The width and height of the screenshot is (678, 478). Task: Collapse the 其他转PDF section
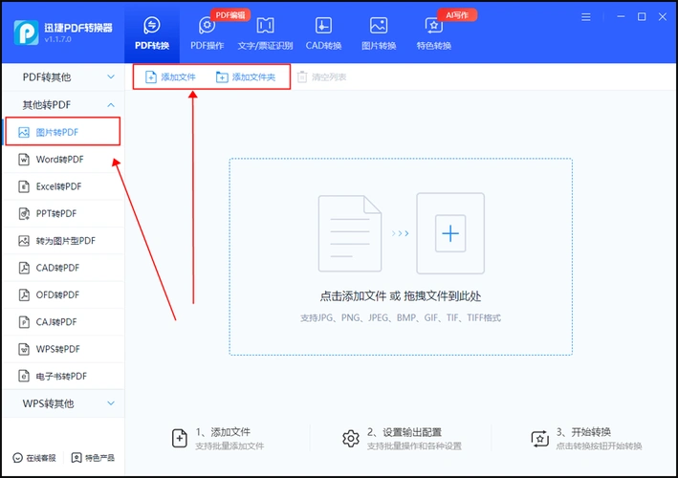(63, 104)
